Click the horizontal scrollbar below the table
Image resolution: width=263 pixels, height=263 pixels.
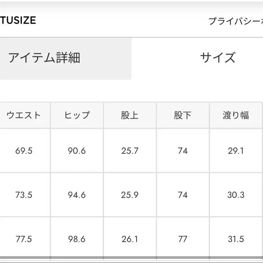tap(129, 258)
